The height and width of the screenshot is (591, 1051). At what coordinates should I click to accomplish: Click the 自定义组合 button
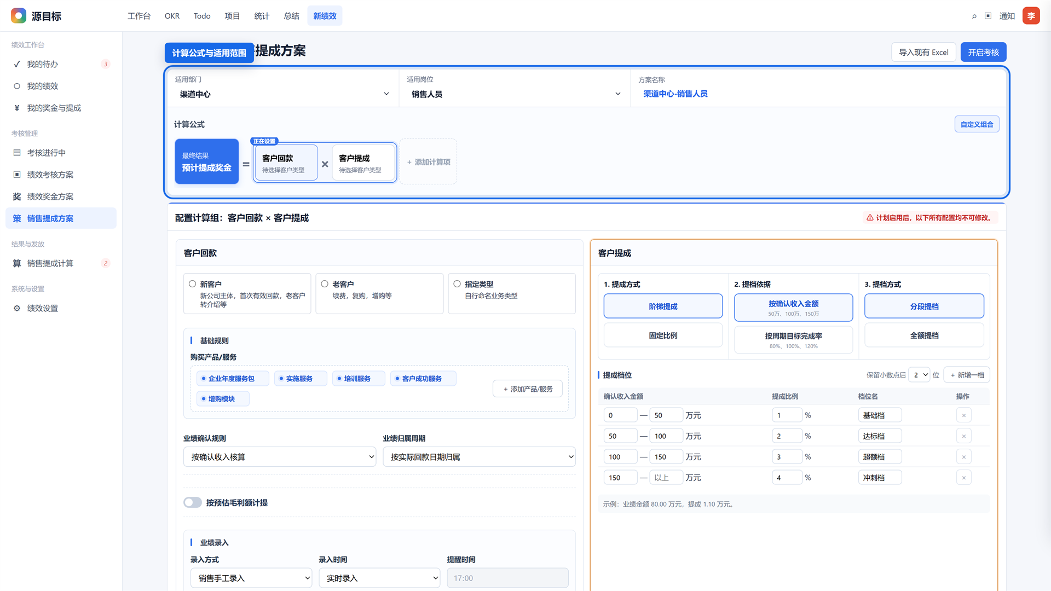pos(977,124)
